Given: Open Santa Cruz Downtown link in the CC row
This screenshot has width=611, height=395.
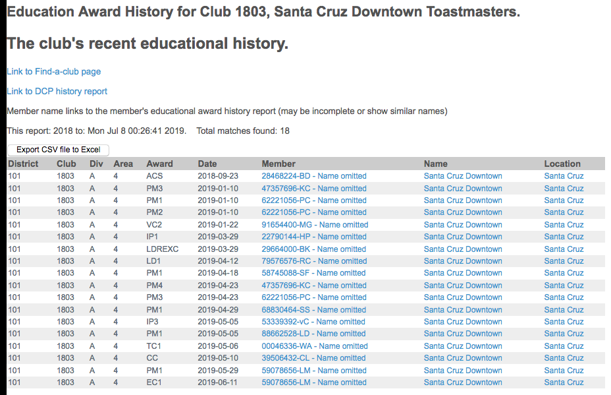Looking at the screenshot, I should click(463, 358).
